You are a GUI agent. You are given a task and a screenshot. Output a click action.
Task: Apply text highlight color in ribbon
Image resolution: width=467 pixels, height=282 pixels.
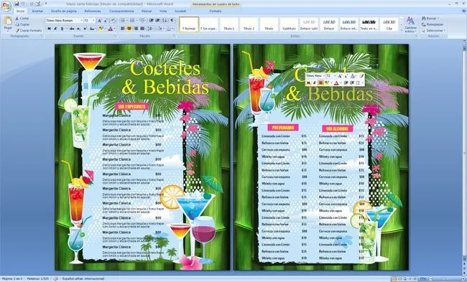[101, 29]
